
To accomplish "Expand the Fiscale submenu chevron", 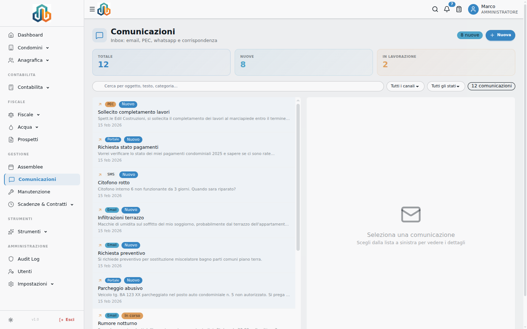I will pos(38,115).
